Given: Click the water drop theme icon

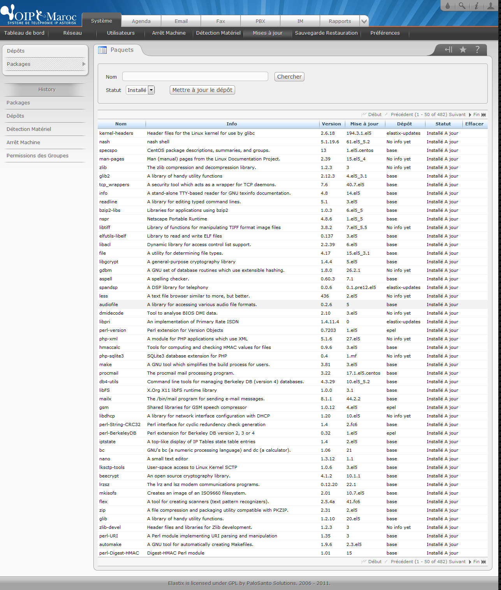Looking at the screenshot, I should (448, 5).
